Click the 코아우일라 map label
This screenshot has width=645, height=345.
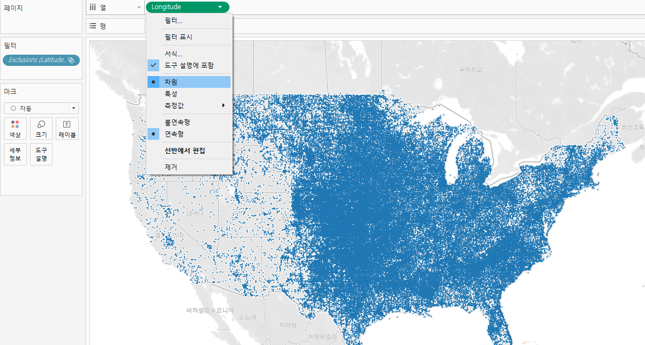click(x=322, y=336)
